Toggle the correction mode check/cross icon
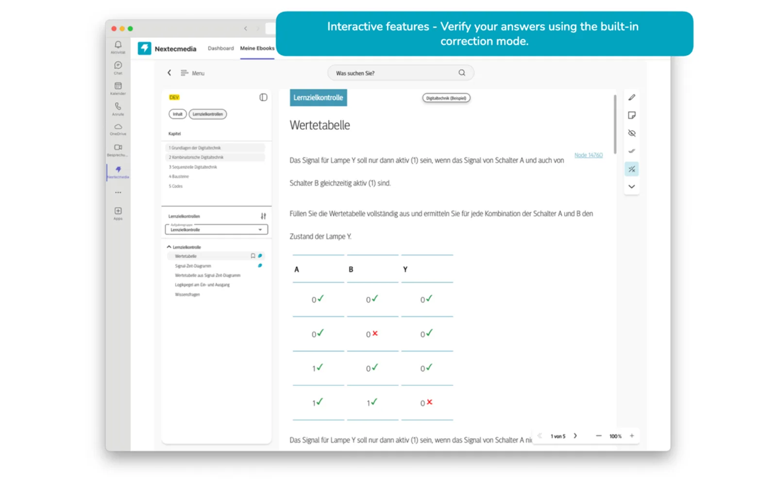The image size is (777, 485). (x=631, y=169)
